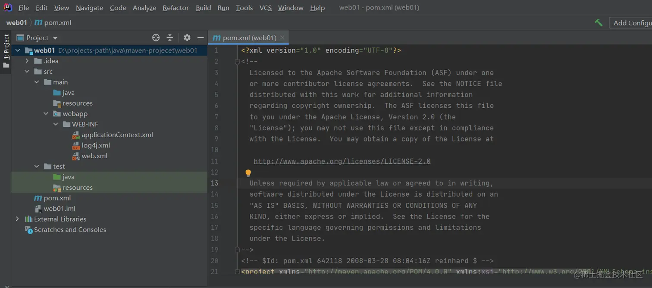Collapse the main folder arrow
This screenshot has width=652, height=288.
[x=37, y=82]
